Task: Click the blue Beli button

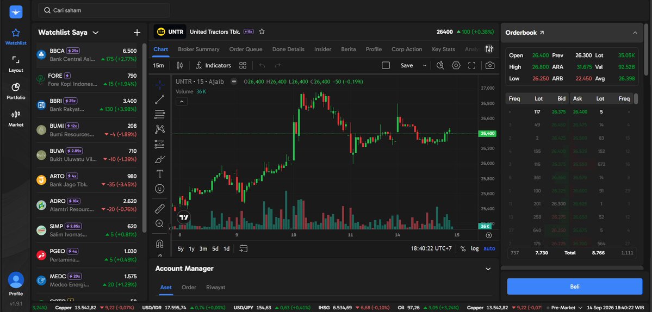Action: click(575, 286)
